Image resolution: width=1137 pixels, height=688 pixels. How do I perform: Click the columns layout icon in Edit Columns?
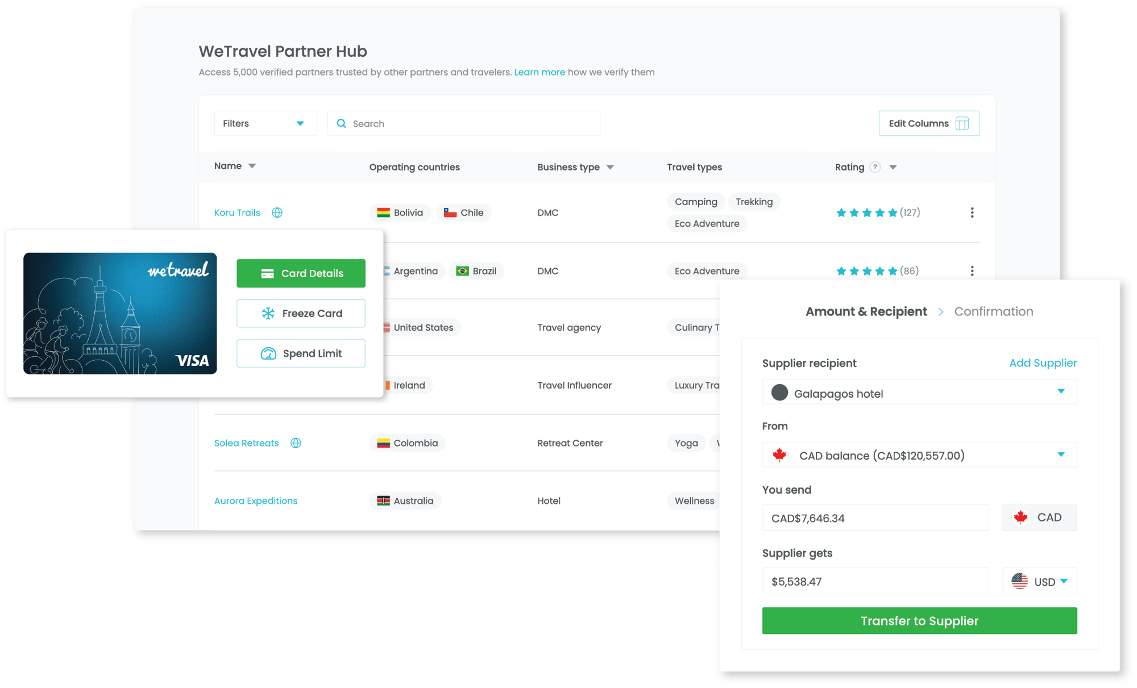(x=962, y=124)
